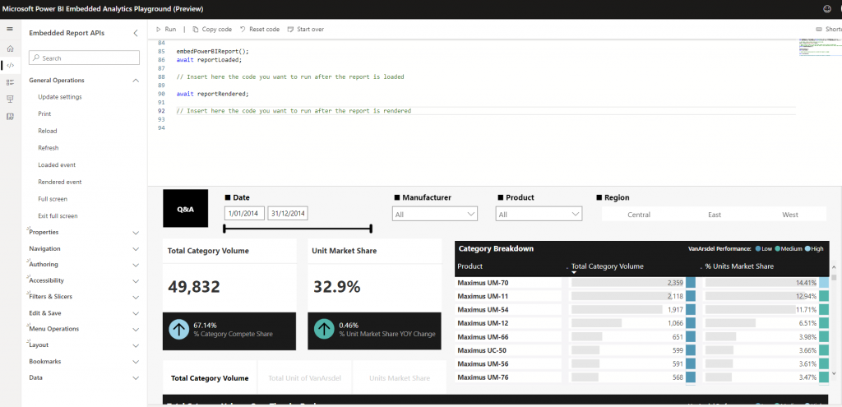Open the checklist icon in left rail

[10, 82]
